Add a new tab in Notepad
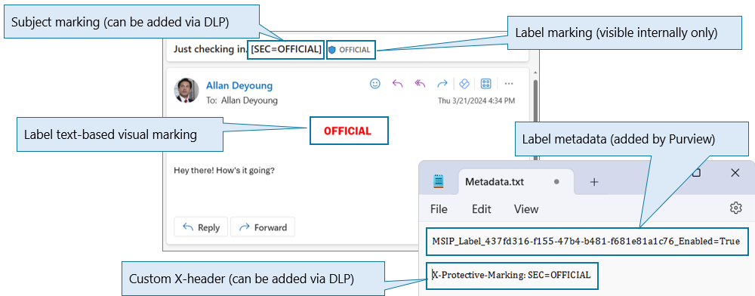The height and width of the screenshot is (296, 755). click(x=594, y=182)
